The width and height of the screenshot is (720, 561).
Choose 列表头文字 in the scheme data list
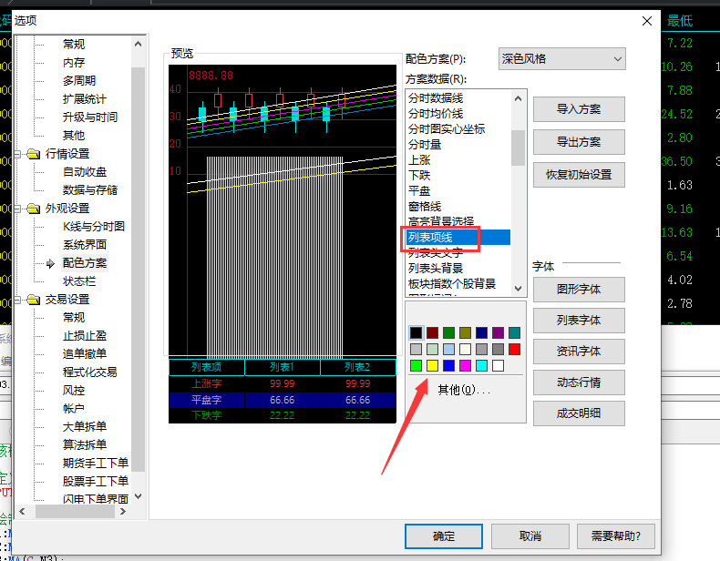pyautogui.click(x=436, y=253)
